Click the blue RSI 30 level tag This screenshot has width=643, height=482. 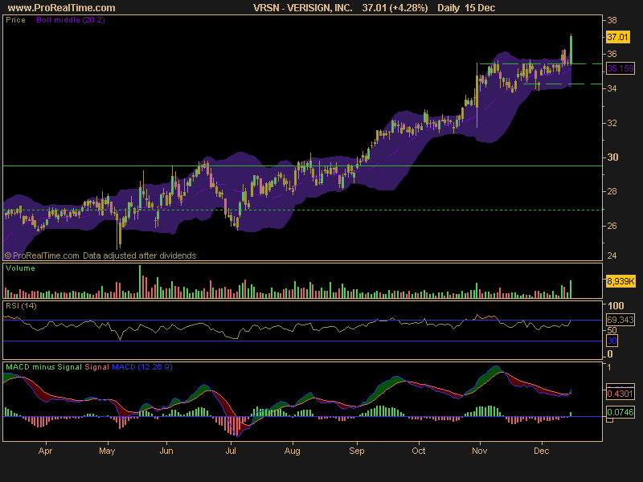pos(612,341)
